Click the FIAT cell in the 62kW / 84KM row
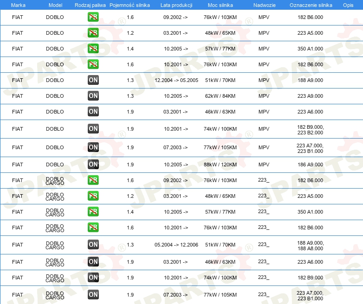This screenshot has height=304, width=363. [x=18, y=96]
